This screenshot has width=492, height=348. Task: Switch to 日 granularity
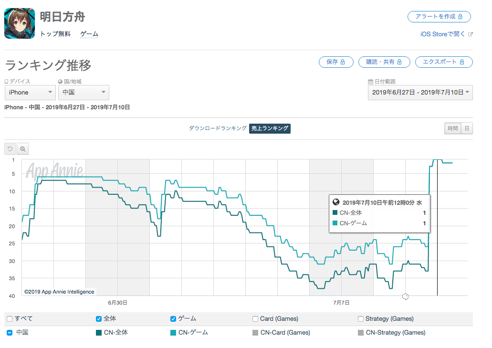click(x=467, y=128)
